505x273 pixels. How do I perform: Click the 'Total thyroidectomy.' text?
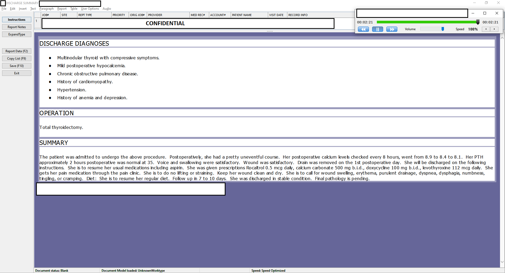click(61, 127)
